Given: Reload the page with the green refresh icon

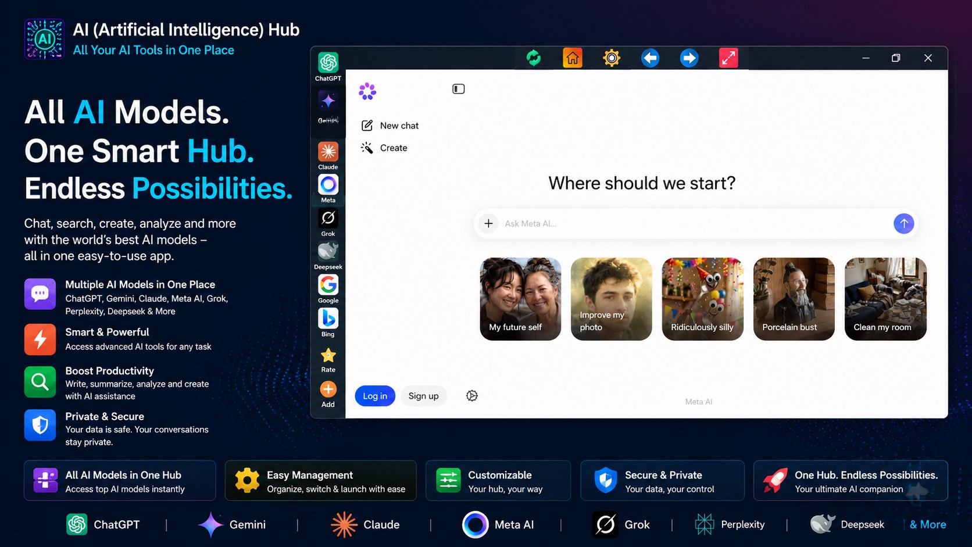Looking at the screenshot, I should coord(534,58).
